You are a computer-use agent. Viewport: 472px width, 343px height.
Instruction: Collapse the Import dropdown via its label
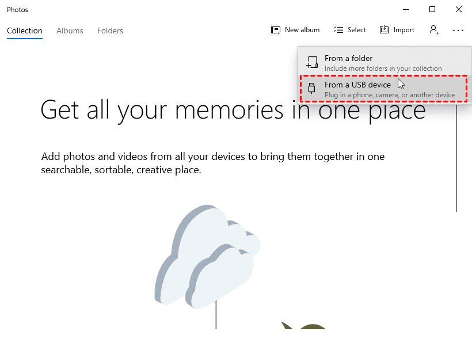(404, 30)
